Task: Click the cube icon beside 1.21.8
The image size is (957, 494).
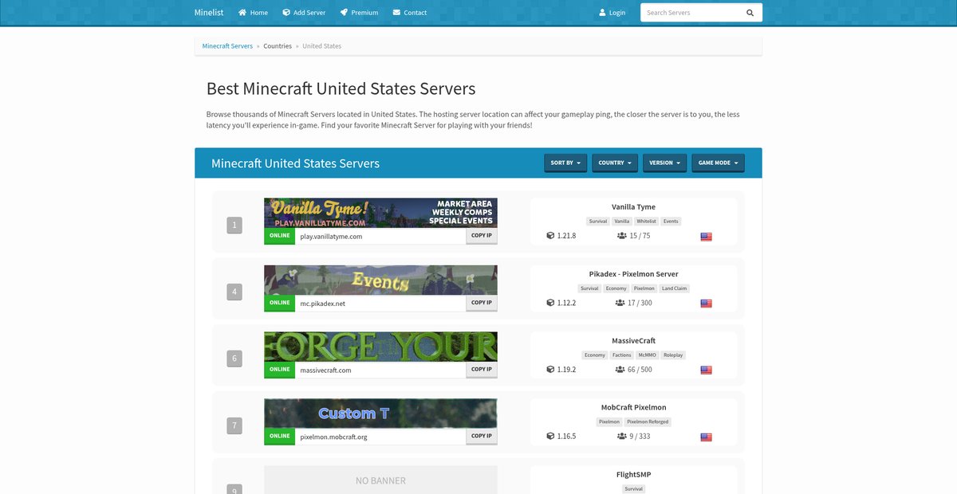Action: pyautogui.click(x=550, y=236)
